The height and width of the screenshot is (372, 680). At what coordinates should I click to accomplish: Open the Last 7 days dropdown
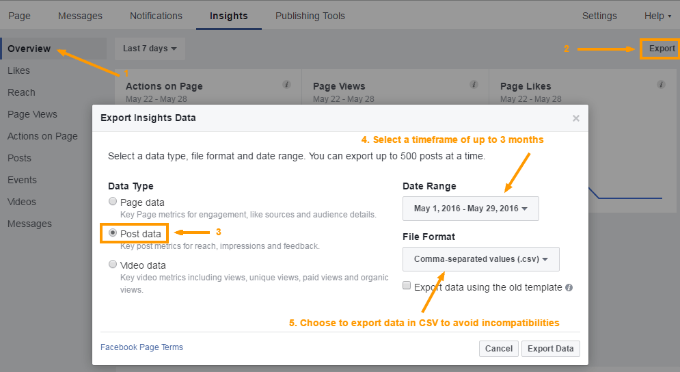click(x=150, y=48)
